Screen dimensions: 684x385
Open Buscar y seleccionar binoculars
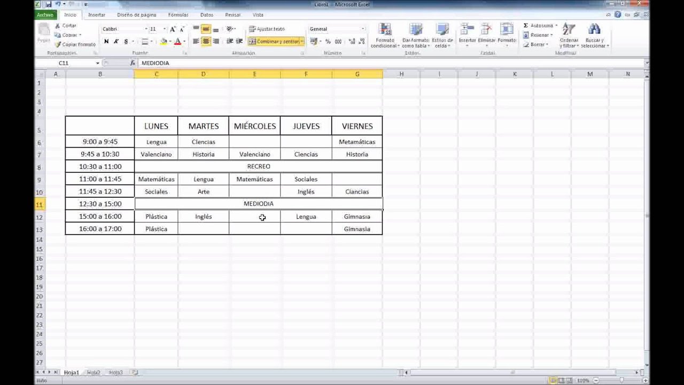pyautogui.click(x=594, y=35)
